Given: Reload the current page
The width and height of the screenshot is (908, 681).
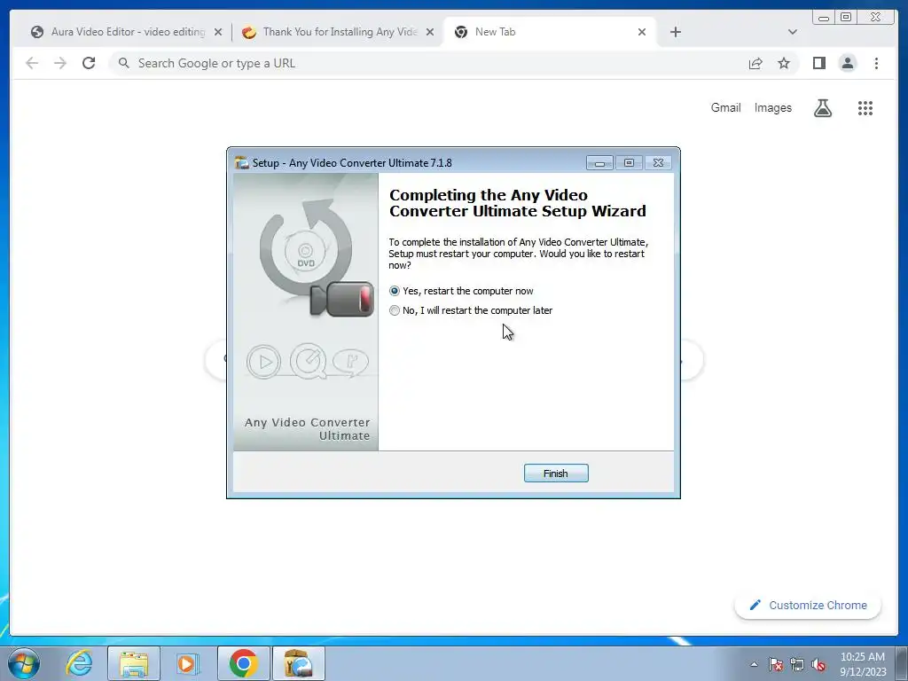Looking at the screenshot, I should tap(89, 63).
